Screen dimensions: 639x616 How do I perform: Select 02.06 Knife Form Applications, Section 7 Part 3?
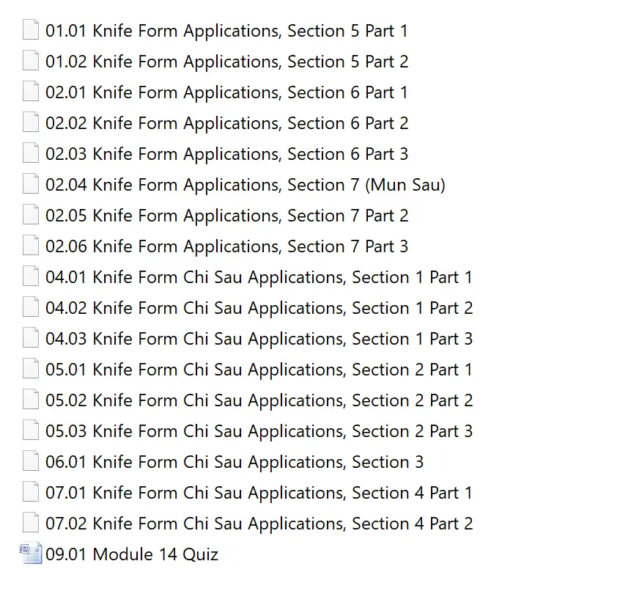(226, 246)
